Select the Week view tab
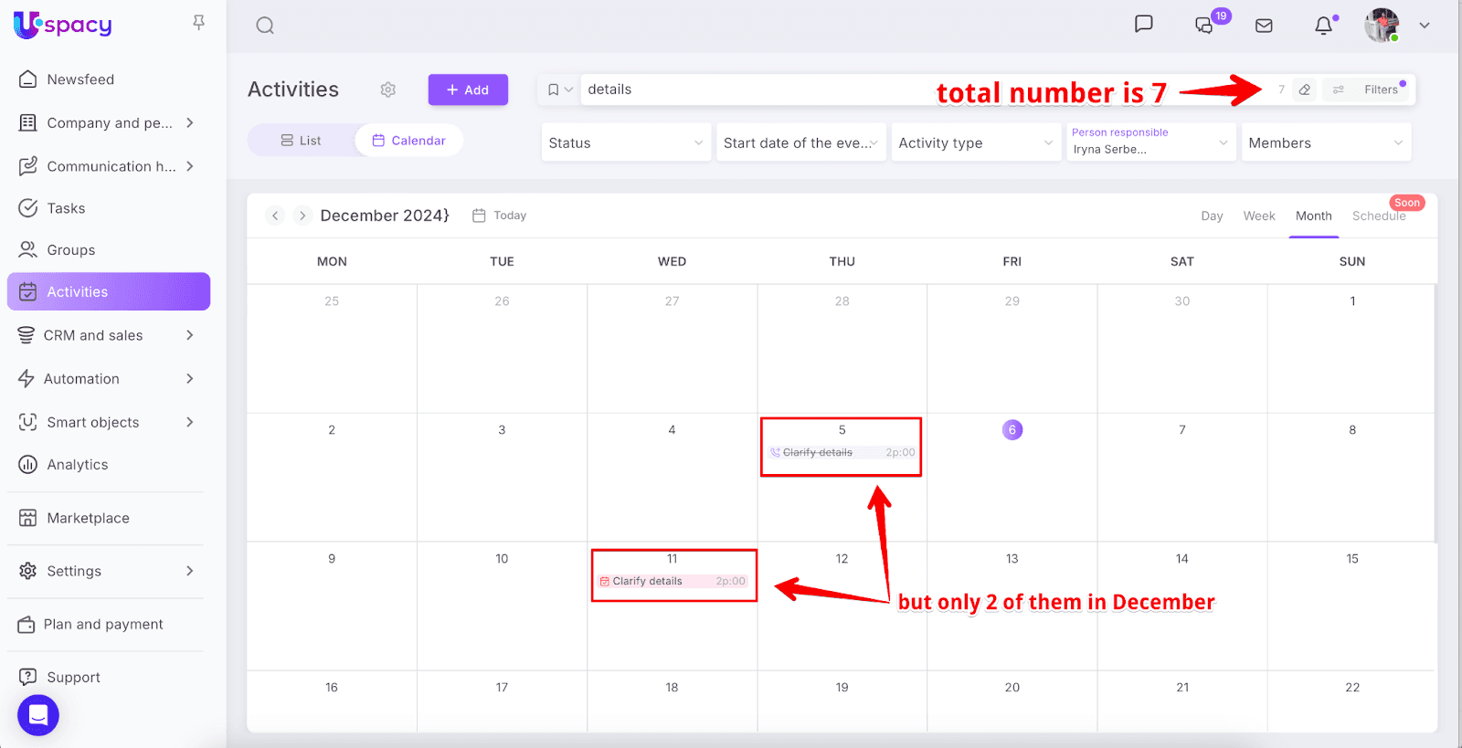Image resolution: width=1462 pixels, height=748 pixels. (x=1258, y=216)
